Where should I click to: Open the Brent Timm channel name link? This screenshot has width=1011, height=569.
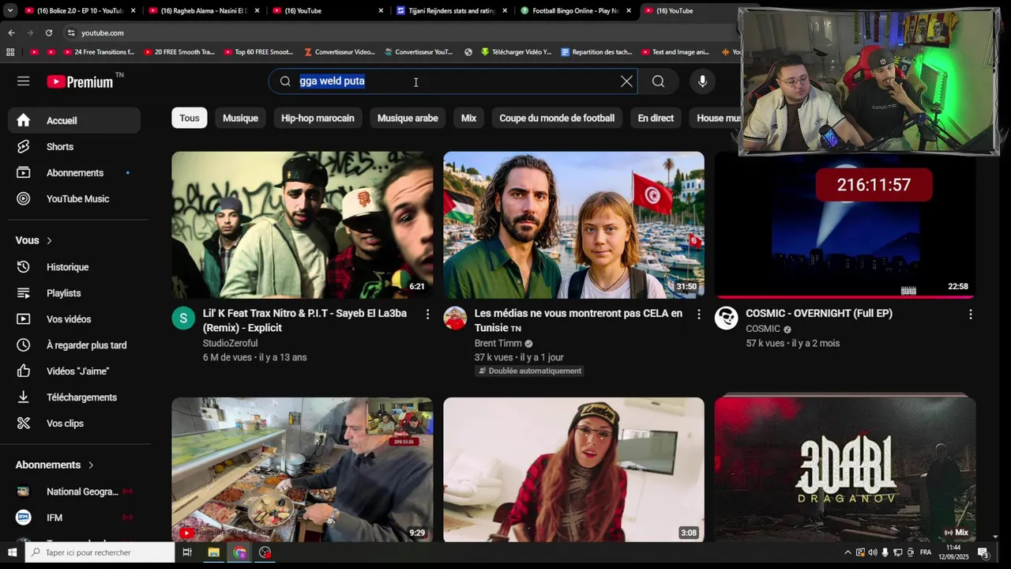pyautogui.click(x=498, y=343)
